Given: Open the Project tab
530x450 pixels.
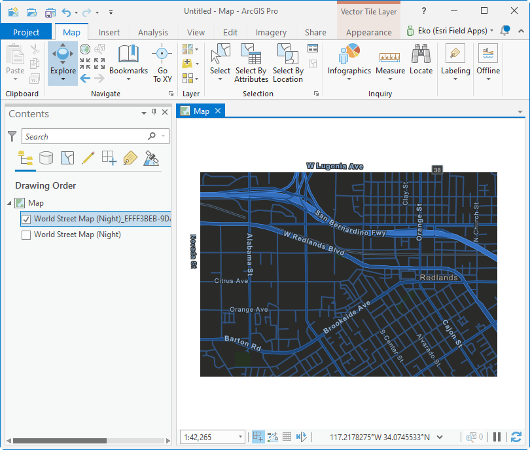Looking at the screenshot, I should pos(26,32).
